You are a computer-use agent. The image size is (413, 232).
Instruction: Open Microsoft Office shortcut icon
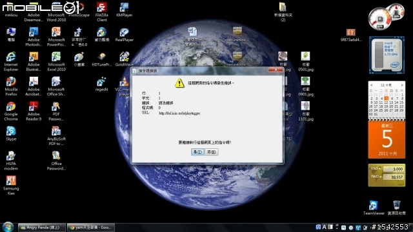pyautogui.click(x=56, y=86)
